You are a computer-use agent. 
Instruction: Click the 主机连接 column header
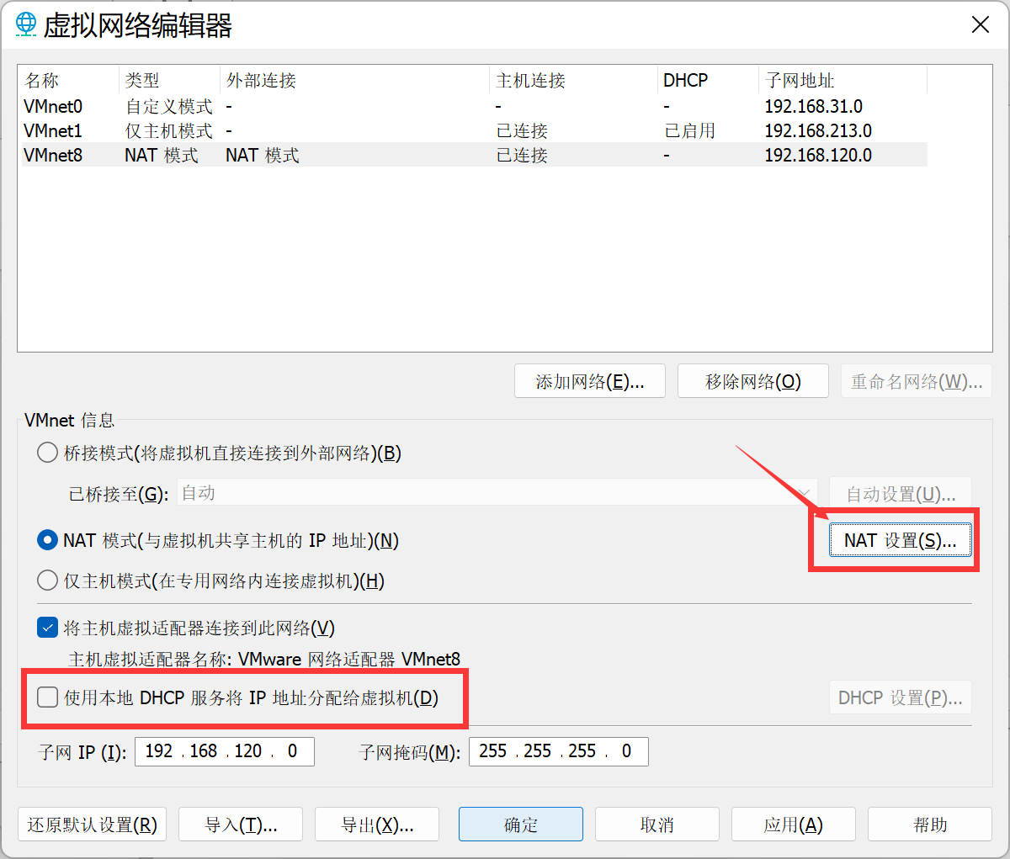click(573, 81)
